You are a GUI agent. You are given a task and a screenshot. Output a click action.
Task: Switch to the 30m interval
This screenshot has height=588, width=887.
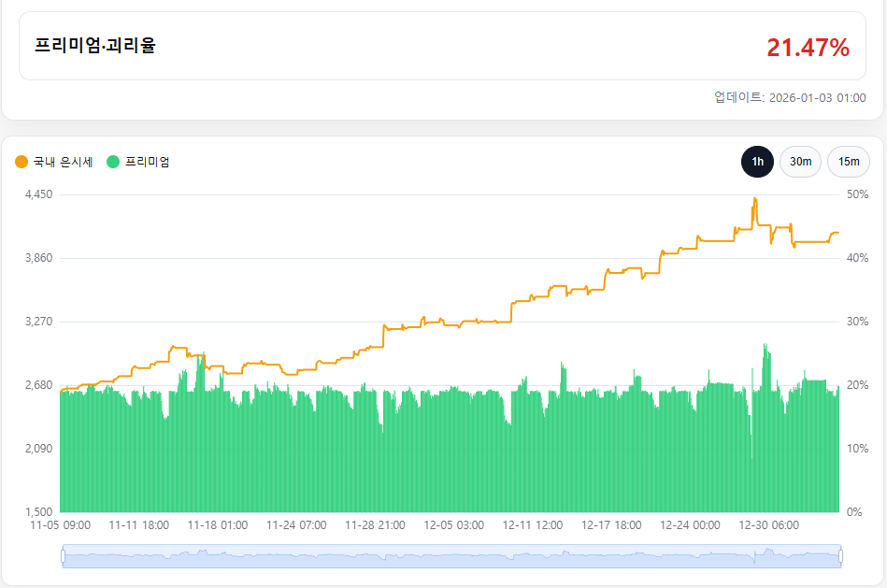coord(800,162)
